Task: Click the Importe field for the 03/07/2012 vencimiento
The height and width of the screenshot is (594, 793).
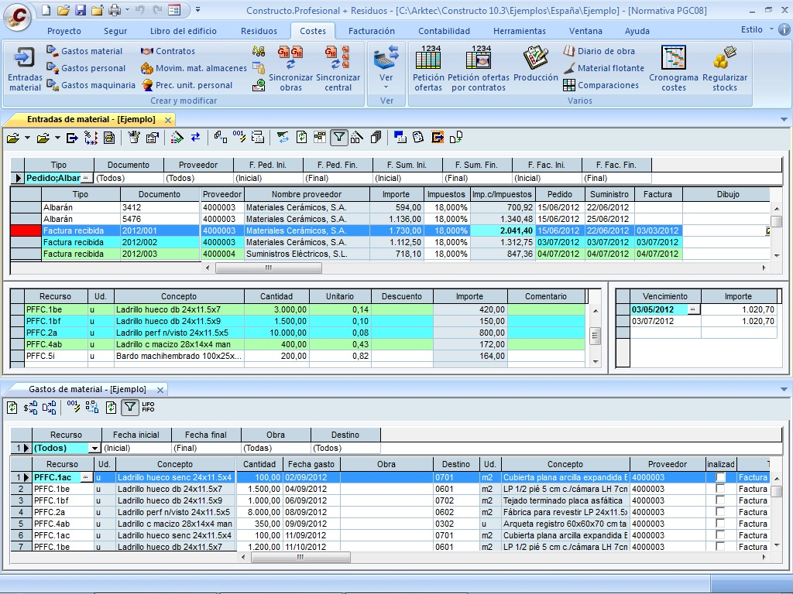Action: (x=738, y=321)
